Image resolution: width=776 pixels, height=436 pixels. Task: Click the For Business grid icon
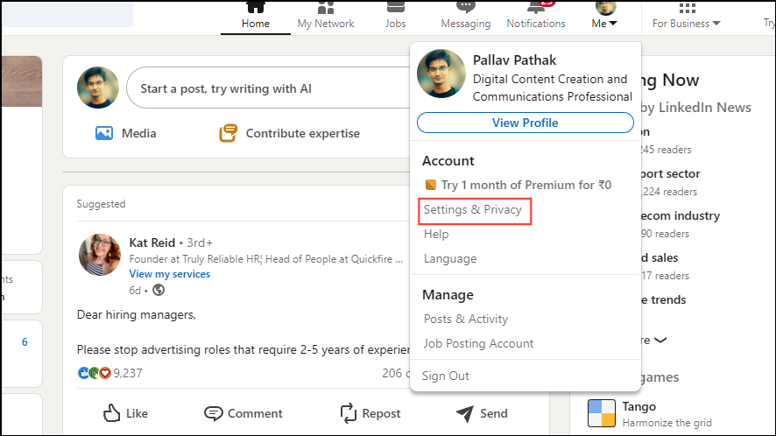(688, 7)
